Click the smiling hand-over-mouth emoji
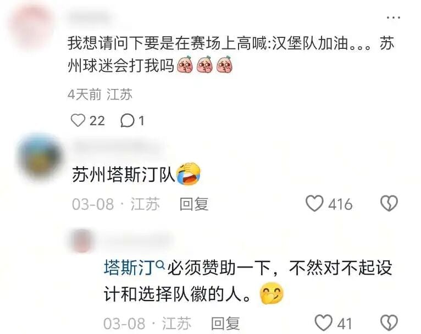The width and height of the screenshot is (421, 334). 272,293
